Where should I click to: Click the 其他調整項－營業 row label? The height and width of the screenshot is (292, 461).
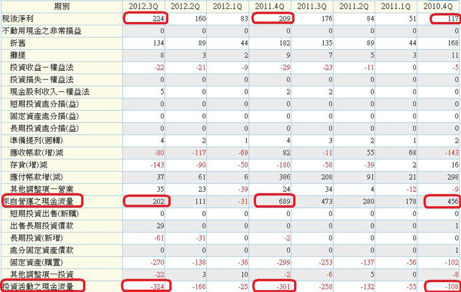tap(41, 189)
